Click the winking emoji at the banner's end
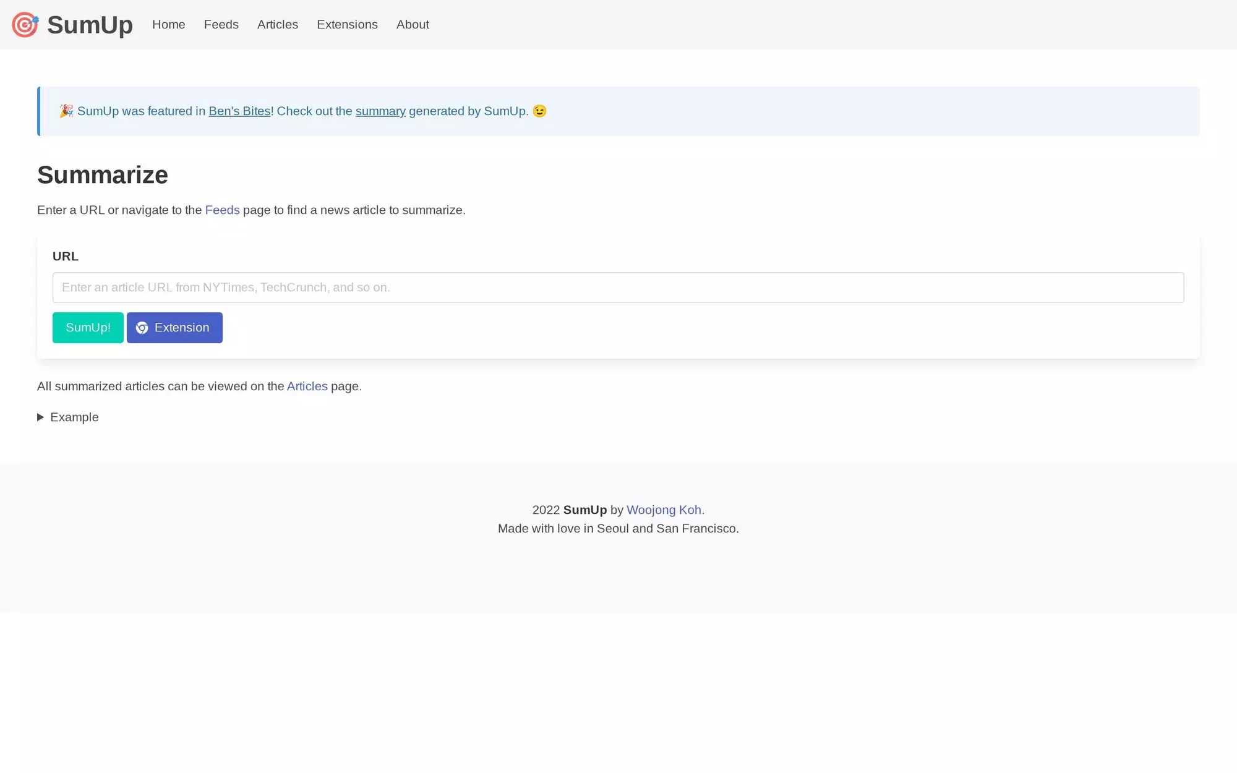This screenshot has height=773, width=1237. click(539, 111)
